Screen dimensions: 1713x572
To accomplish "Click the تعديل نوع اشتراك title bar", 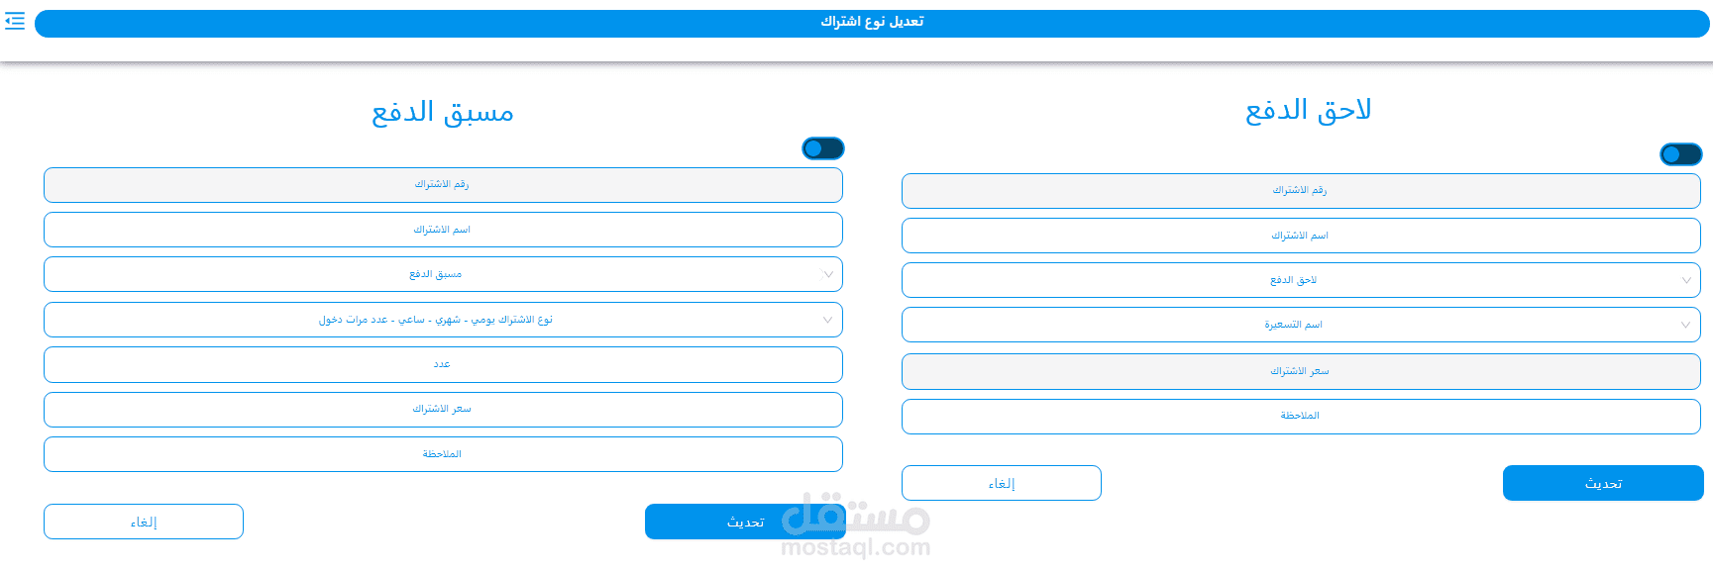I will tap(872, 23).
